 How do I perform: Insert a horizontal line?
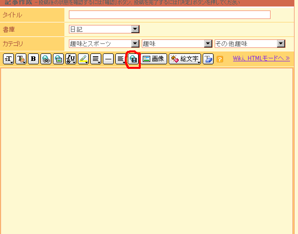(108, 59)
